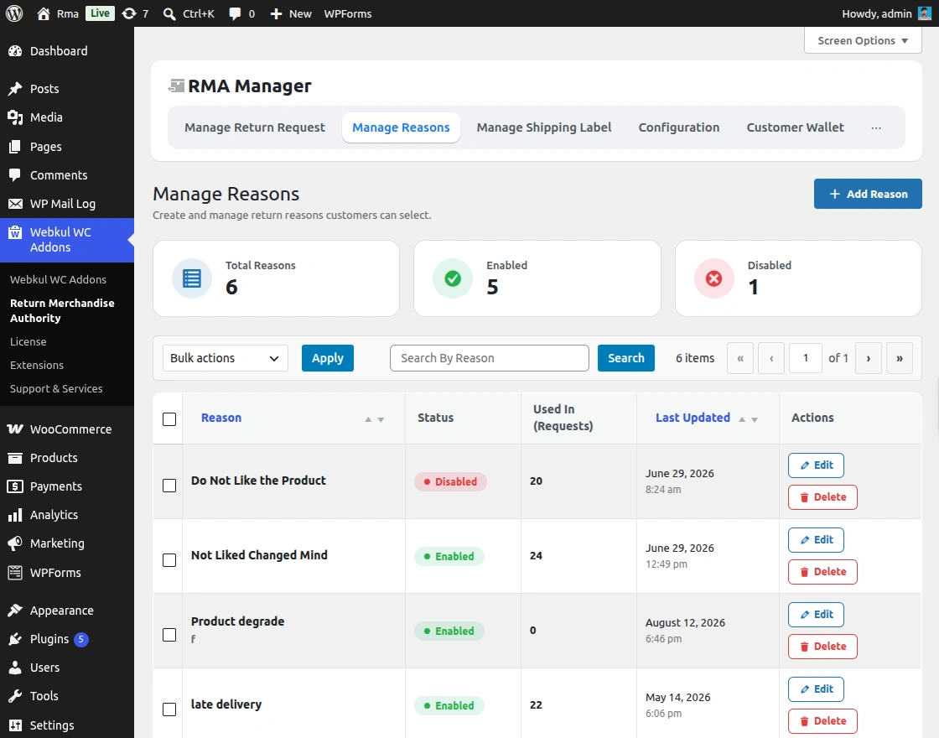
Task: Click the Payments icon in sidebar
Action: click(15, 486)
